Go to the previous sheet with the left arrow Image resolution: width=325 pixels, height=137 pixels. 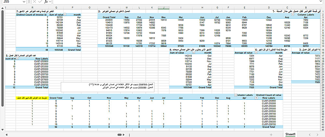tap(310, 134)
